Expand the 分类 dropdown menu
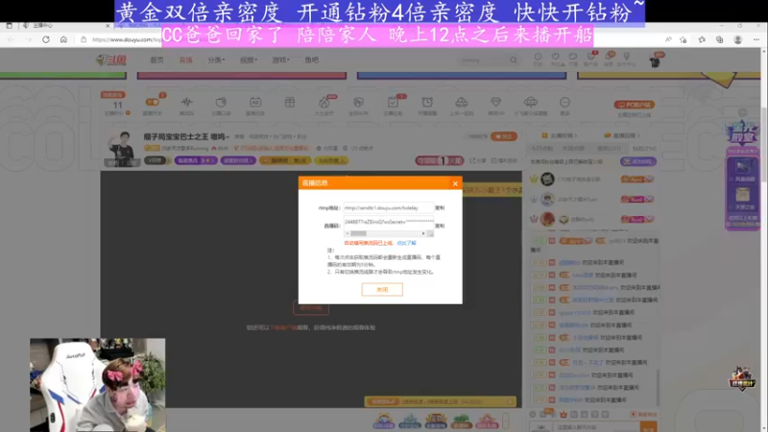 point(216,60)
